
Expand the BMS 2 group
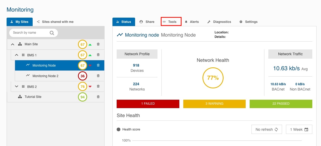(x=17, y=86)
